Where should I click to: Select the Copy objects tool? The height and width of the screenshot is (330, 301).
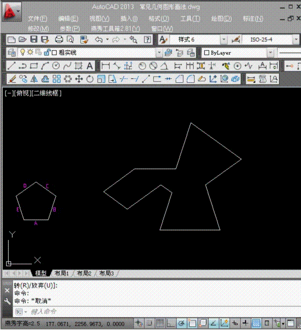(23, 79)
